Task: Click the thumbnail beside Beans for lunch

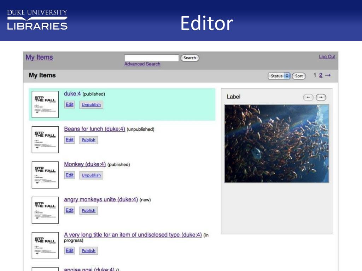Action: tap(45, 140)
